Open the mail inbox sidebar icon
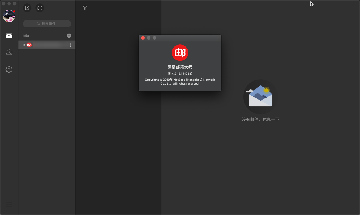Screen dimensions: 360x215 pyautogui.click(x=9, y=36)
